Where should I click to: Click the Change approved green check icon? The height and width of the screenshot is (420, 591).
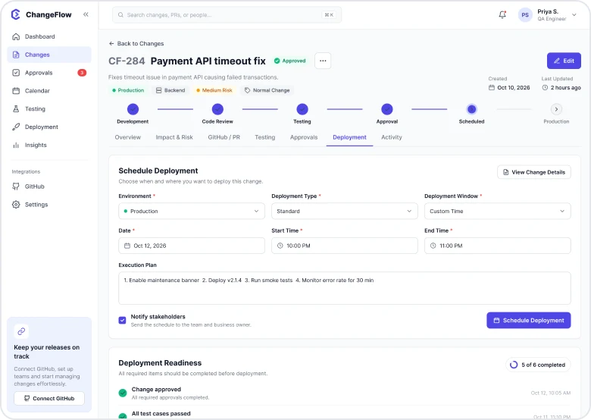(123, 393)
